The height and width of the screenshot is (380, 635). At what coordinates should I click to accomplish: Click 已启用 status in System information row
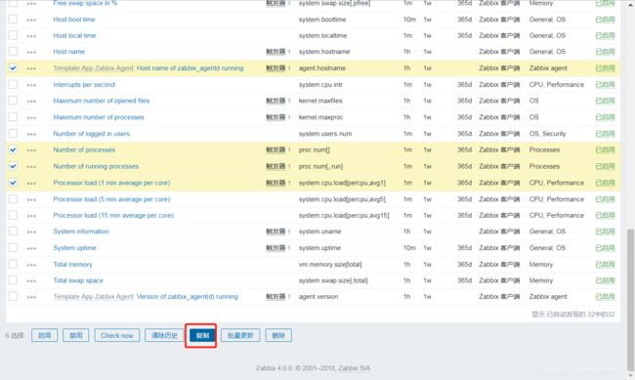(605, 232)
